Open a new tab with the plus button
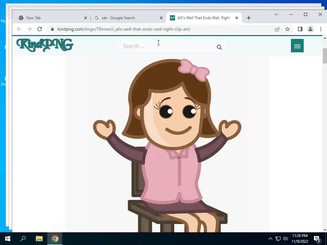 tap(248, 18)
